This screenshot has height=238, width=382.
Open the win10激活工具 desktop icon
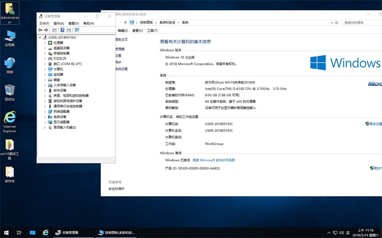point(10,146)
